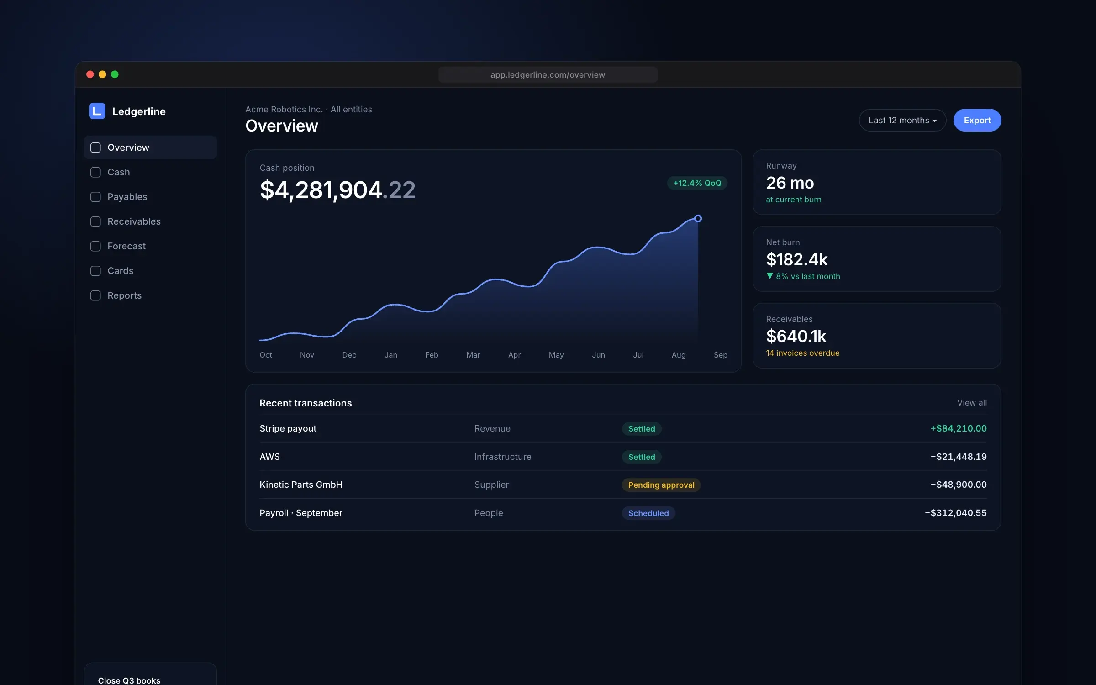Click the Cards sidebar icon

pos(95,271)
